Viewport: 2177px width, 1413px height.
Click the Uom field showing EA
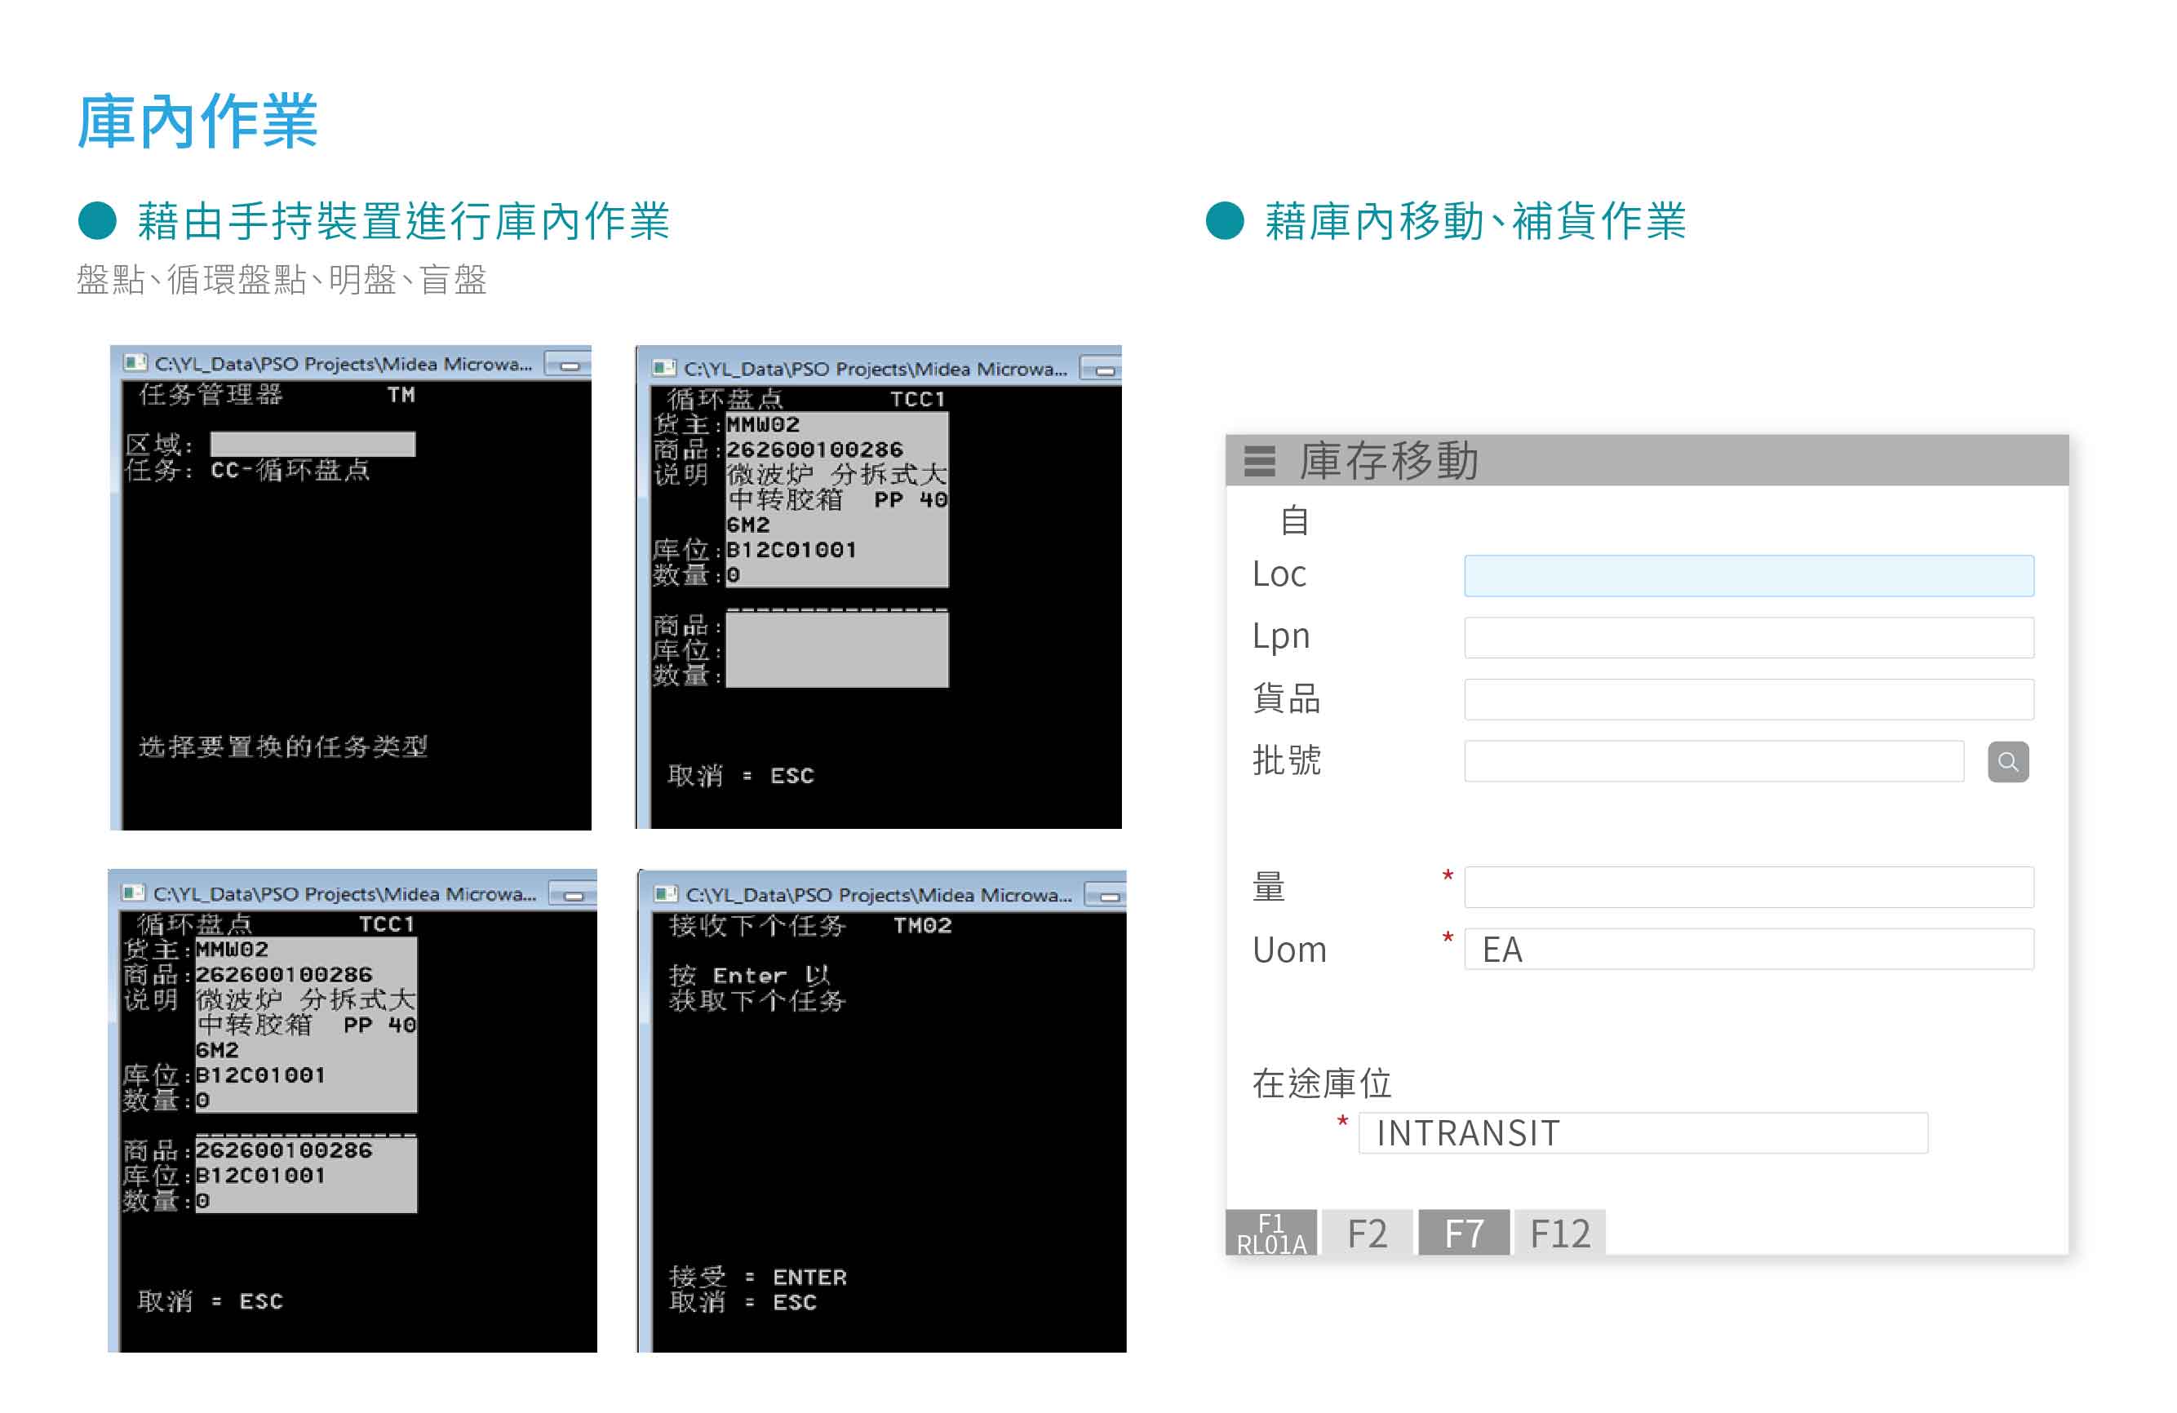1748,950
